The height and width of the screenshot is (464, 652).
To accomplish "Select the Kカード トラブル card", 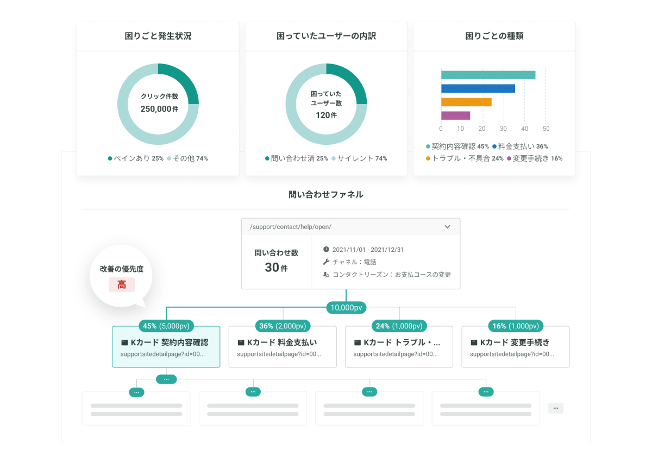I will (x=399, y=347).
